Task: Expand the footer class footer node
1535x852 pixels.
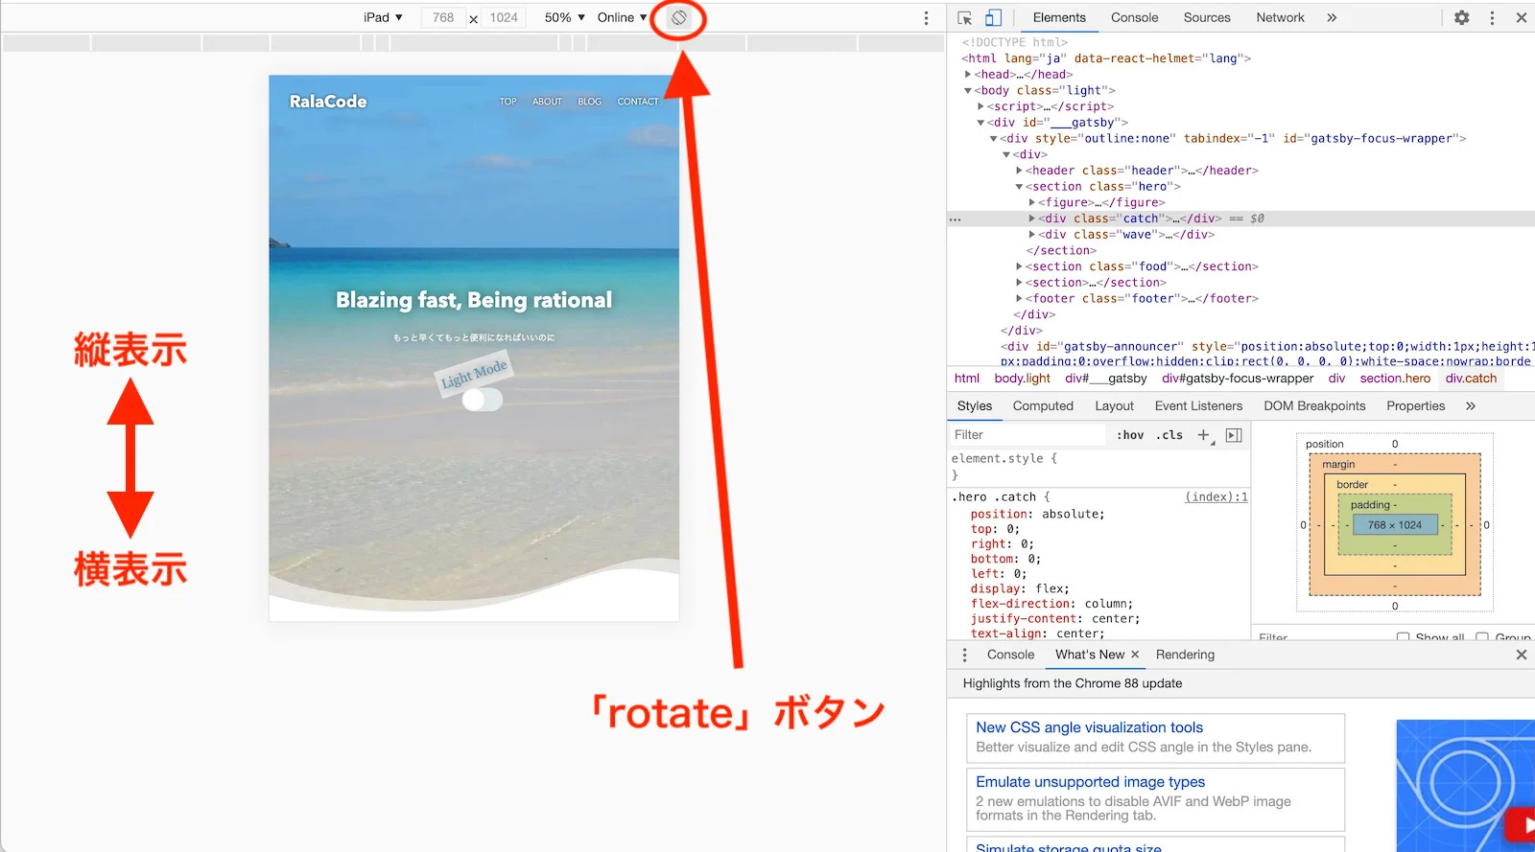Action: 1019,299
